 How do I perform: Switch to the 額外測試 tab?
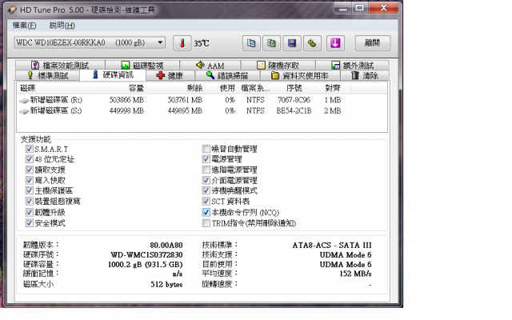coord(352,66)
